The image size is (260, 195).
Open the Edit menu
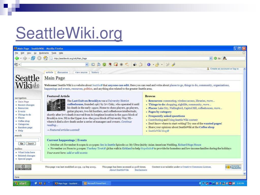pyautogui.click(x=22, y=53)
